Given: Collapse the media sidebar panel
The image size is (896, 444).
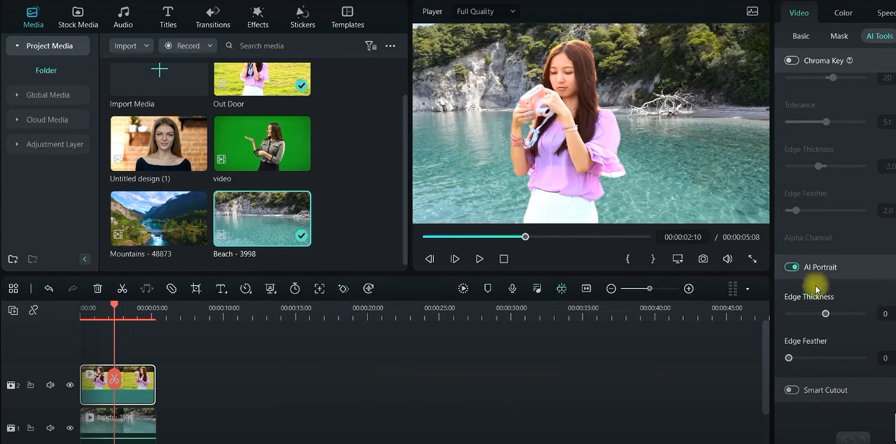Looking at the screenshot, I should (85, 259).
